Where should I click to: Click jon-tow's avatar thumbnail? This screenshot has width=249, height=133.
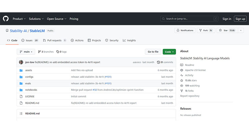21,62
